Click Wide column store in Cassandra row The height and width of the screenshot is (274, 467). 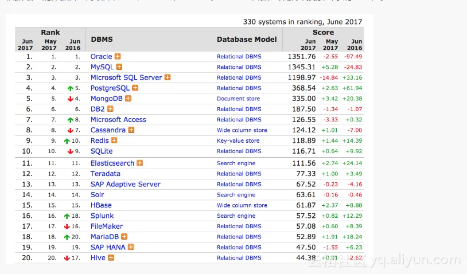coord(242,130)
